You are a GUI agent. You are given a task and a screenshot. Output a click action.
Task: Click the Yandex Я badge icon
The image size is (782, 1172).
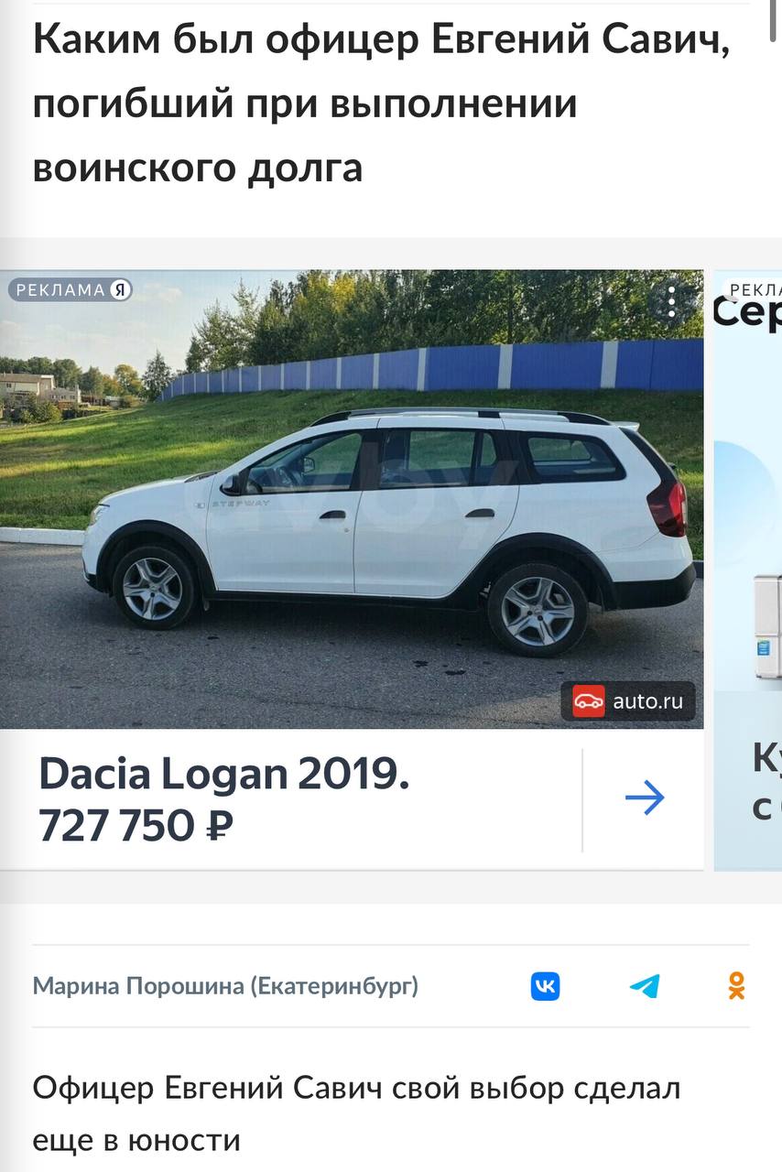pos(121,290)
